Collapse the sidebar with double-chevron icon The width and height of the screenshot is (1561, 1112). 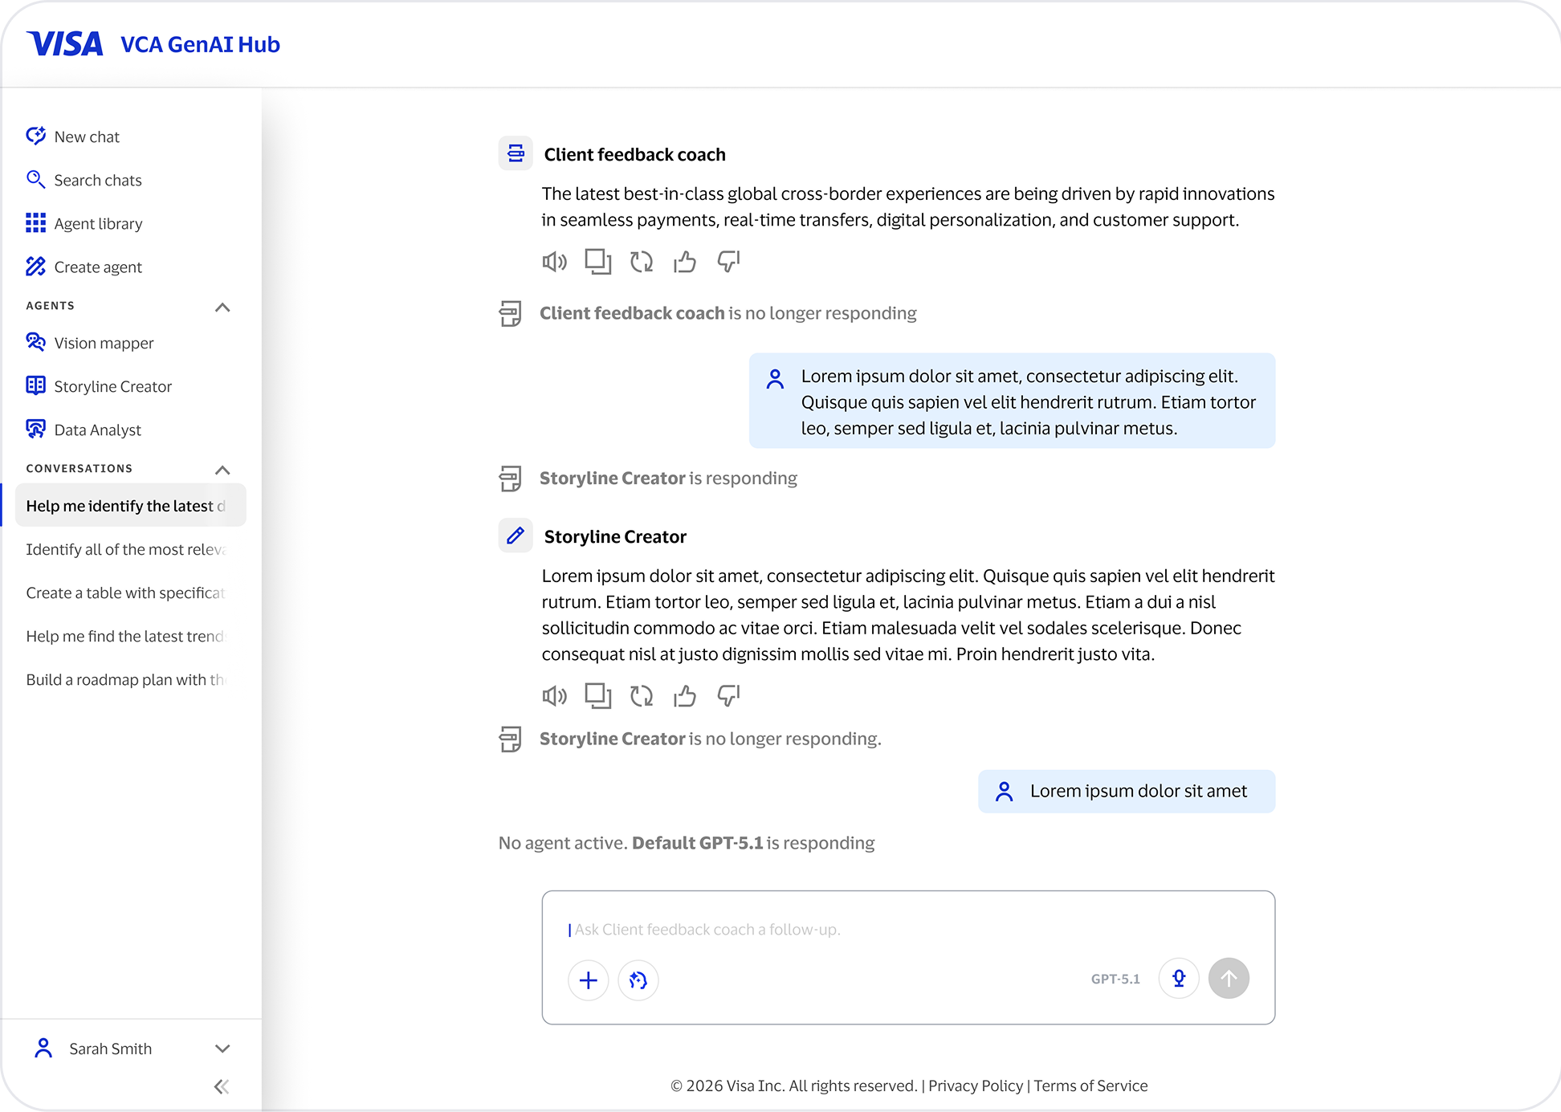pyautogui.click(x=222, y=1086)
